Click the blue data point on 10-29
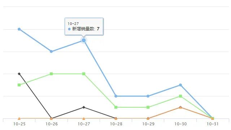 tap(148, 96)
